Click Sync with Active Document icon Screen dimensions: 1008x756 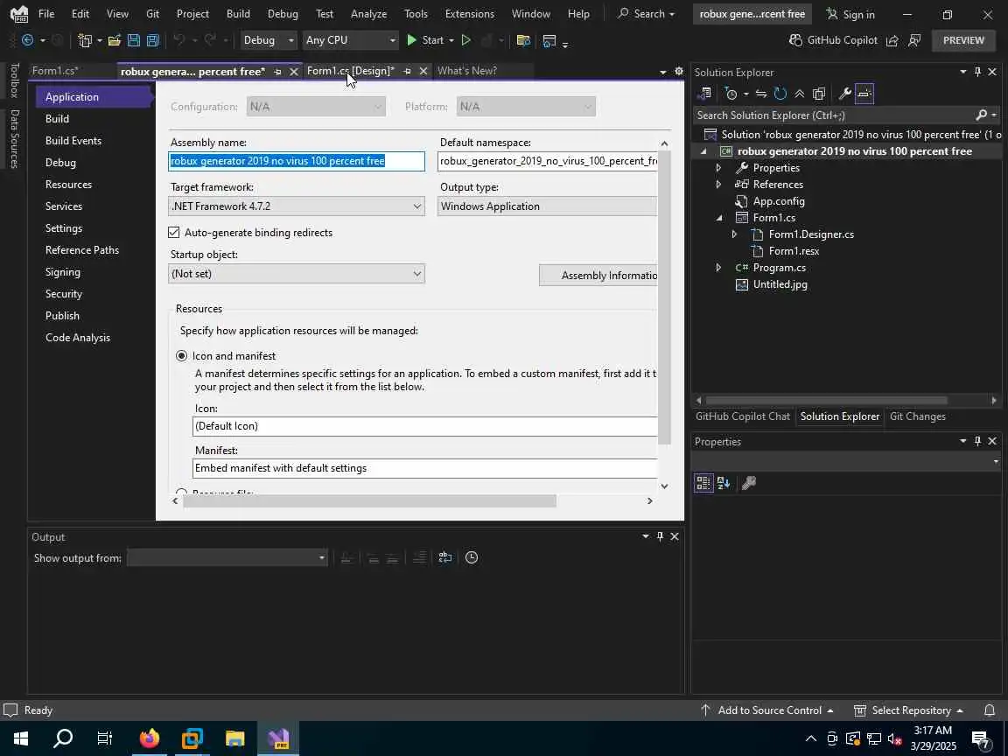pyautogui.click(x=761, y=94)
